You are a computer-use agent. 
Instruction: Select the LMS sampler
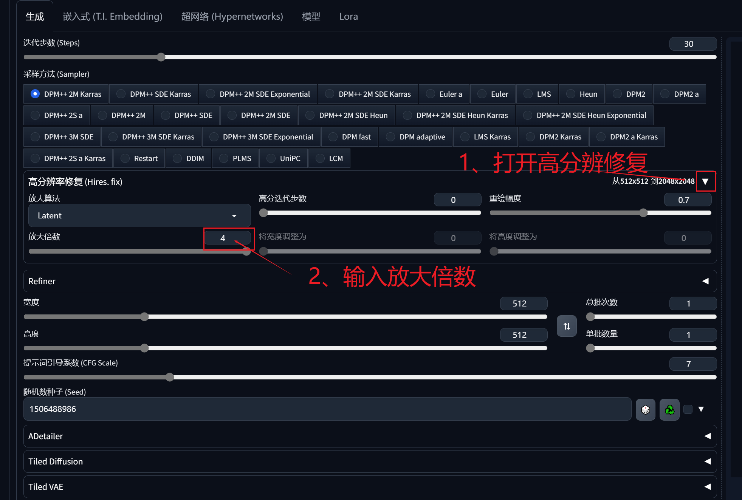click(x=538, y=94)
